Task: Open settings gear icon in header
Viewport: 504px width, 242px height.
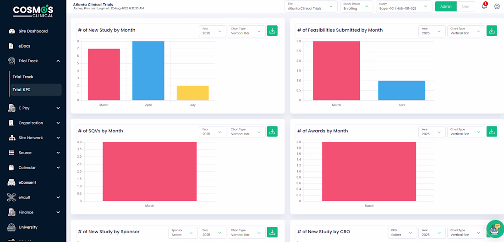Action: coord(497,6)
